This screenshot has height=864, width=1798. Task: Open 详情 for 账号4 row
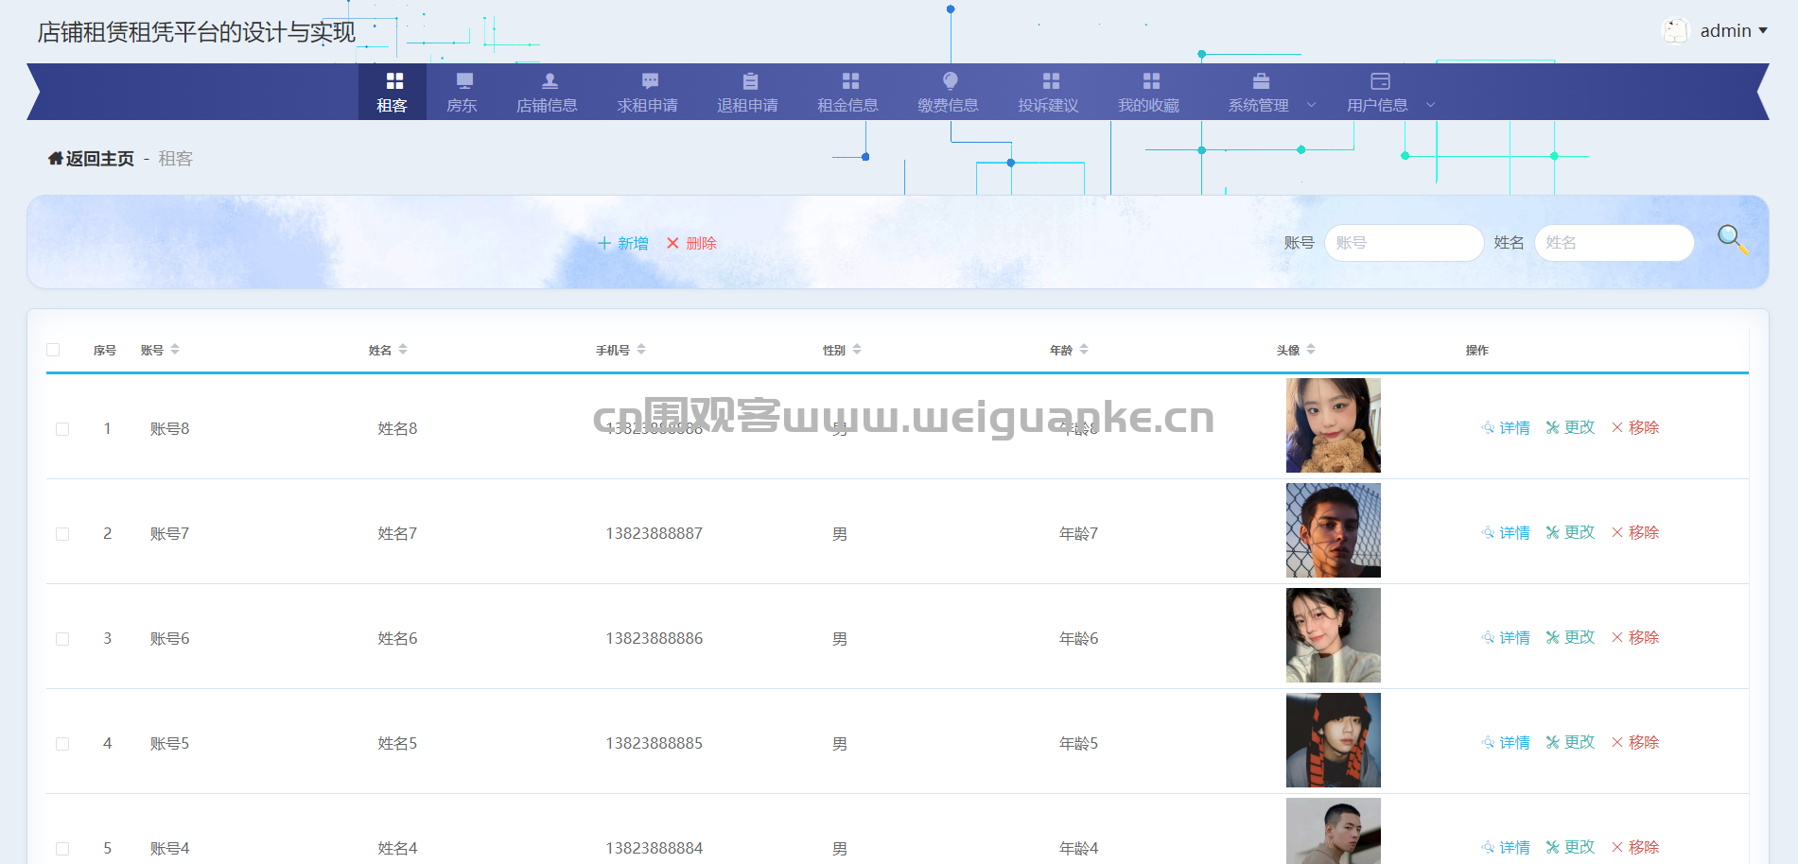coord(1506,848)
